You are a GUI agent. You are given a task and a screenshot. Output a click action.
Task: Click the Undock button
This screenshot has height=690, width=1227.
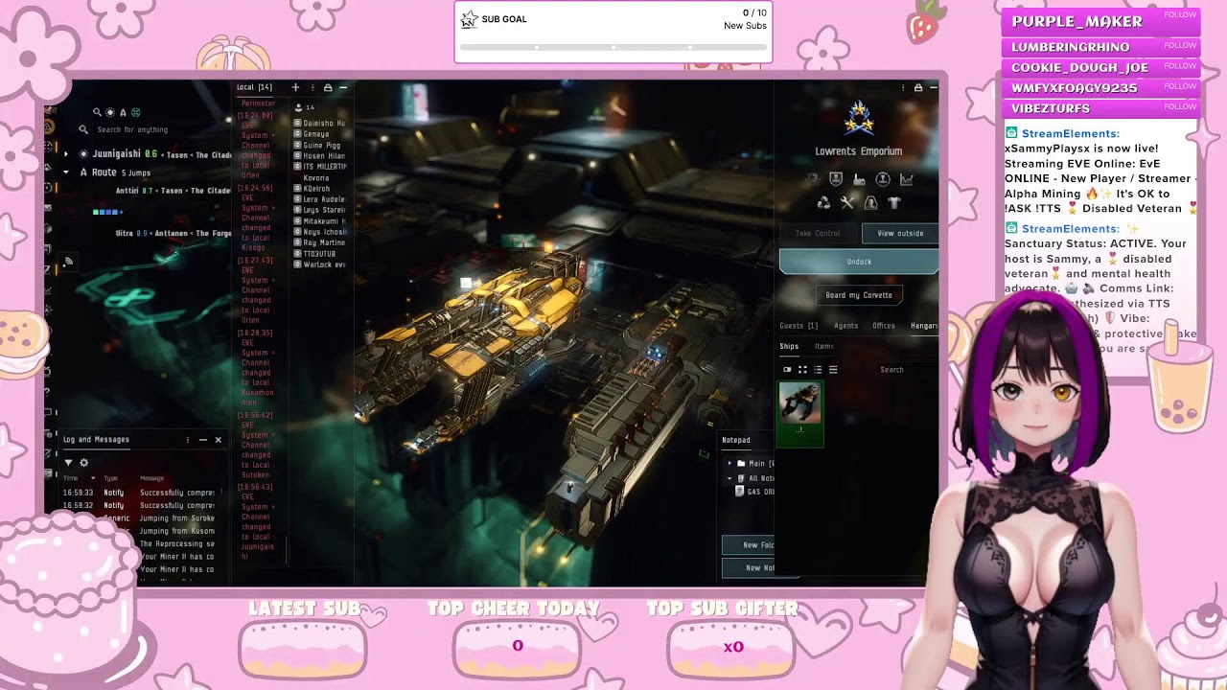tap(859, 262)
